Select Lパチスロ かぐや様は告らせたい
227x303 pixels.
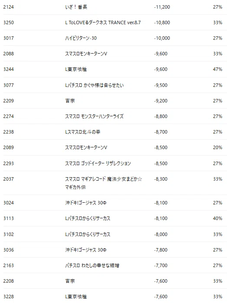pyautogui.click(x=94, y=85)
